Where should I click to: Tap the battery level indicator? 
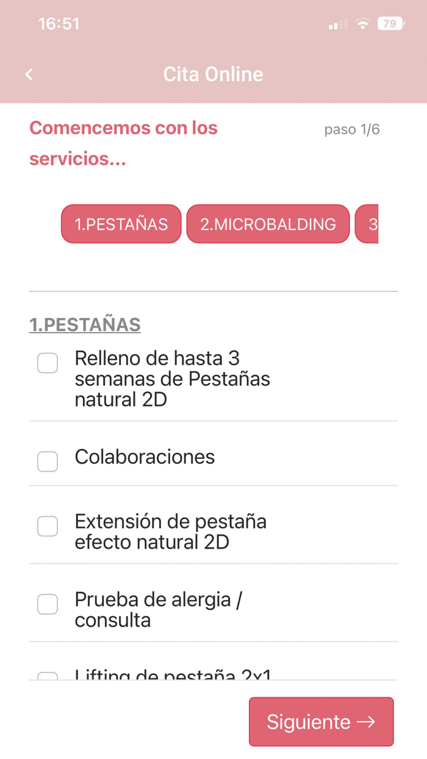pyautogui.click(x=390, y=24)
